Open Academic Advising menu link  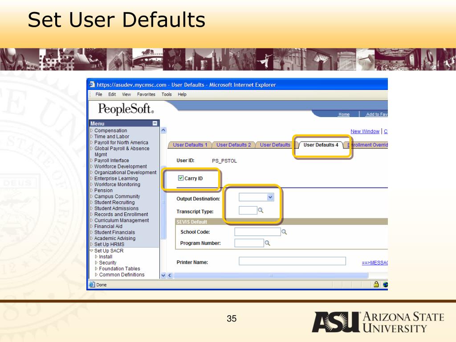coord(115,238)
